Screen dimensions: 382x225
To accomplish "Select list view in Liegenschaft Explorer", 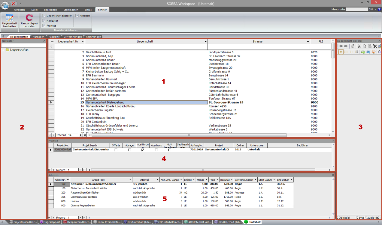I will point(351,52).
